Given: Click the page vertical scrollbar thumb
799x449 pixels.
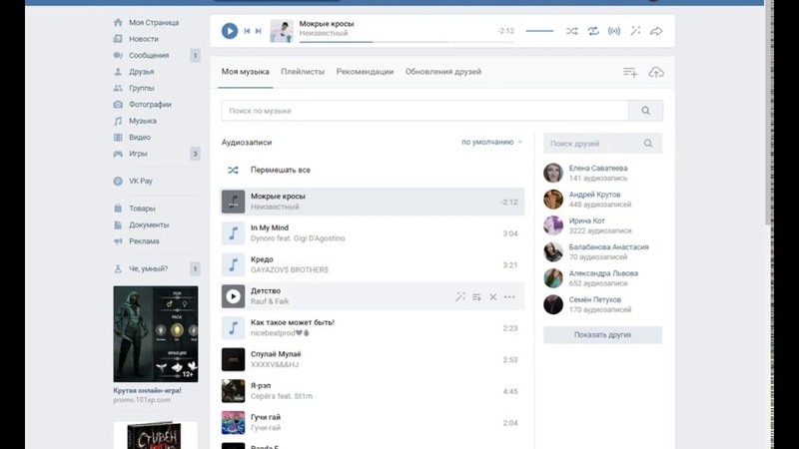Looking at the screenshot, I should point(768,112).
